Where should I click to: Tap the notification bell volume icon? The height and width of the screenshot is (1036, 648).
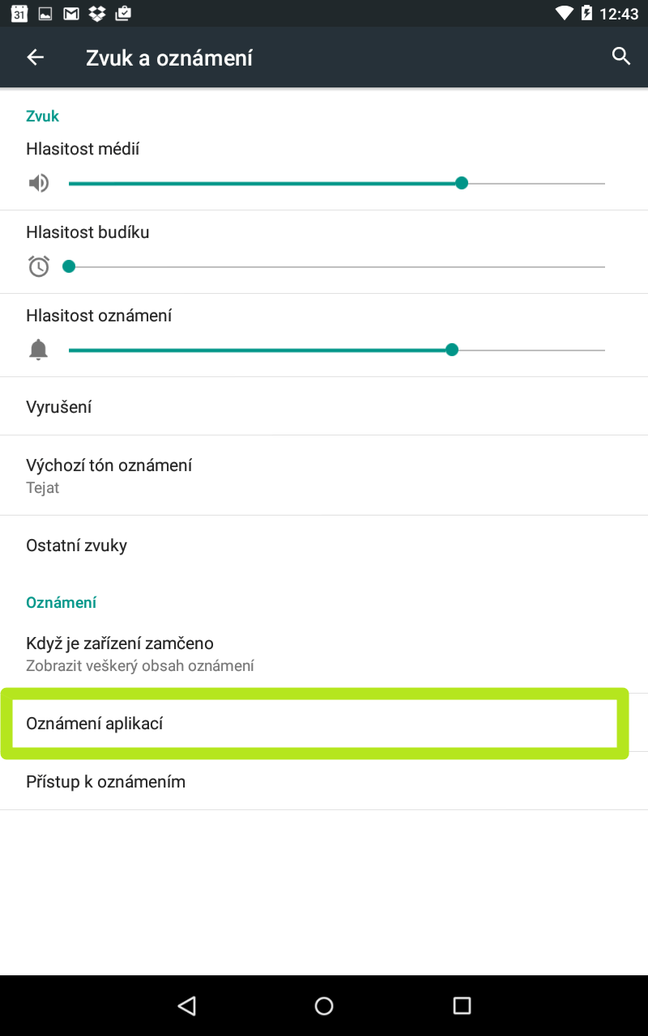coord(38,350)
